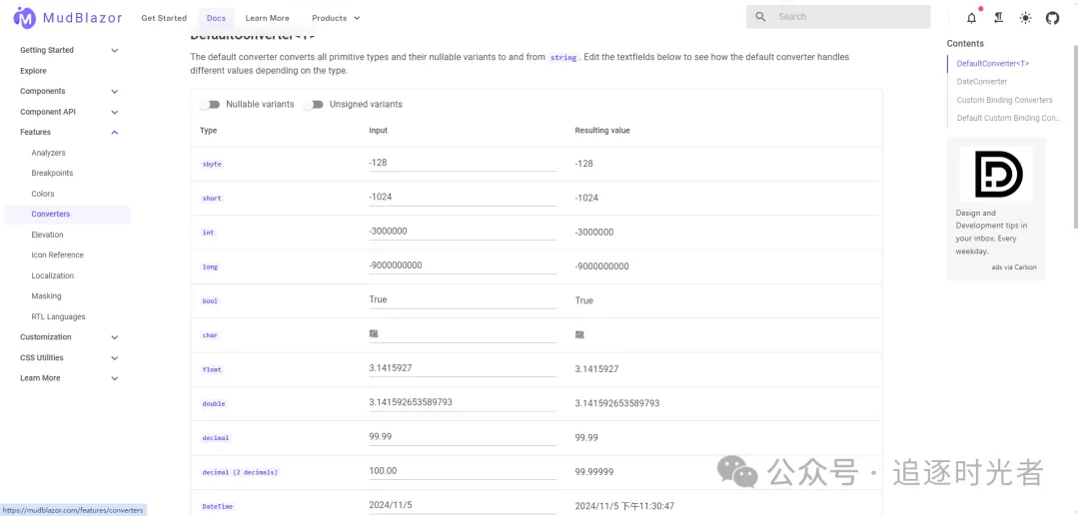Image resolution: width=1079 pixels, height=516 pixels.
Task: Open the Icon Reference page link
Action: click(58, 256)
